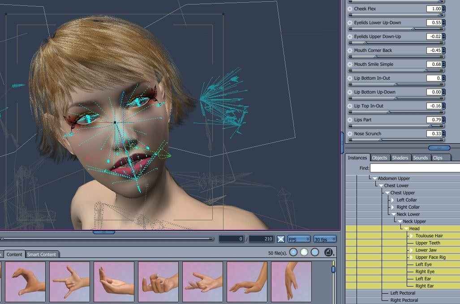Image resolution: width=460 pixels, height=304 pixels.
Task: Click the gear next to Mouth Smile Simple
Action: (x=350, y=64)
